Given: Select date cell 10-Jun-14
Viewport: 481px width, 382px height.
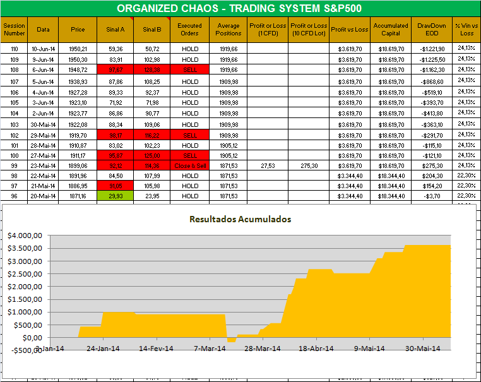Looking at the screenshot, I should [43, 49].
